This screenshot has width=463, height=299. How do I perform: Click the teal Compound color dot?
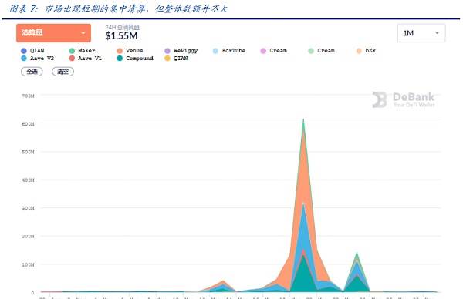click(x=120, y=59)
